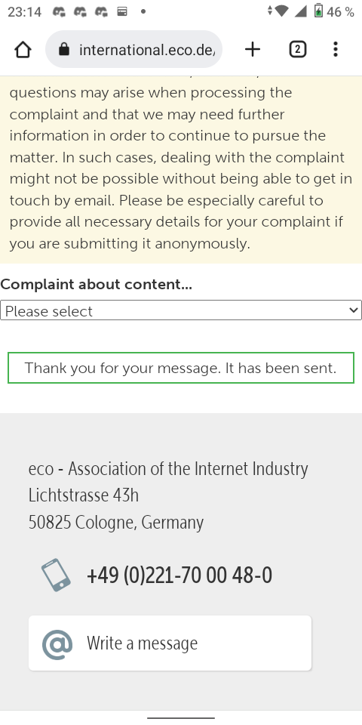Click the dropdown chevron arrow
The width and height of the screenshot is (362, 725).
pos(354,310)
